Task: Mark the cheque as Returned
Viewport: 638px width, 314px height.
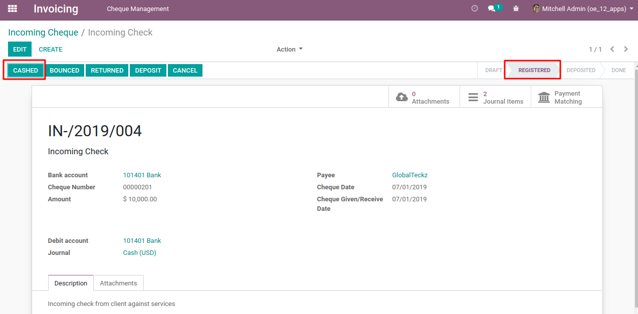Action: (x=107, y=70)
